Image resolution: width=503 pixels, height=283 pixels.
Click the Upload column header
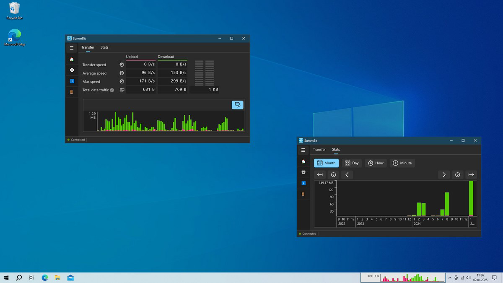coord(132,57)
